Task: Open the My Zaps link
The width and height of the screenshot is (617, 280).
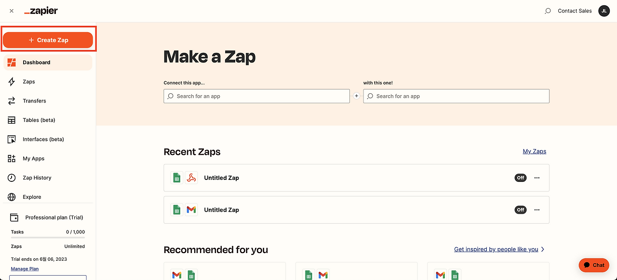Action: 534,151
